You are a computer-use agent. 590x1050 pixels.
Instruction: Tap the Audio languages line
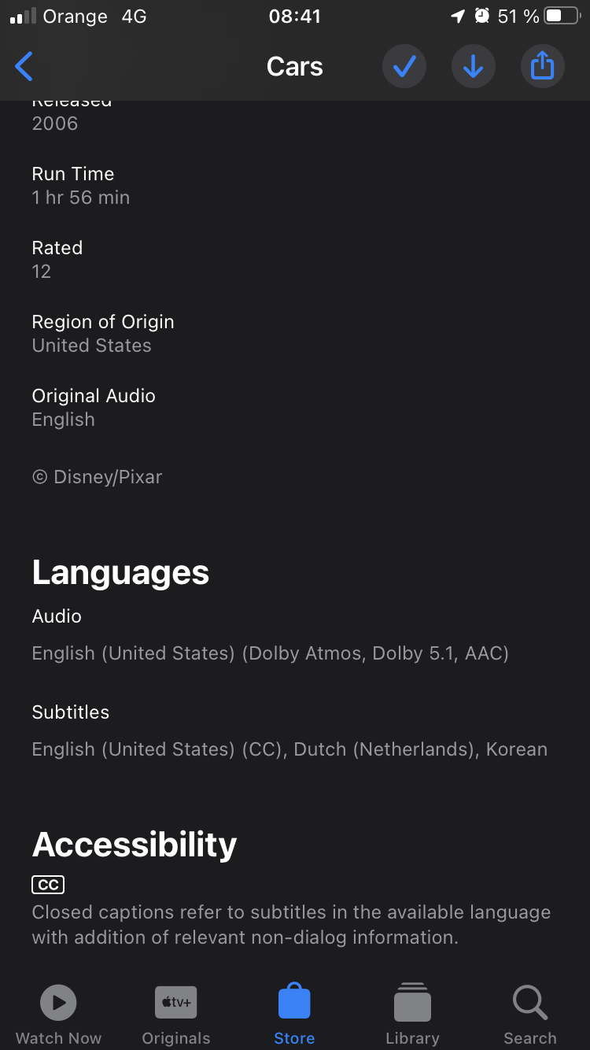(x=271, y=653)
